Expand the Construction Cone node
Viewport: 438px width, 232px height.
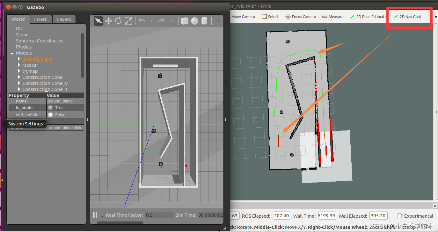(19, 77)
